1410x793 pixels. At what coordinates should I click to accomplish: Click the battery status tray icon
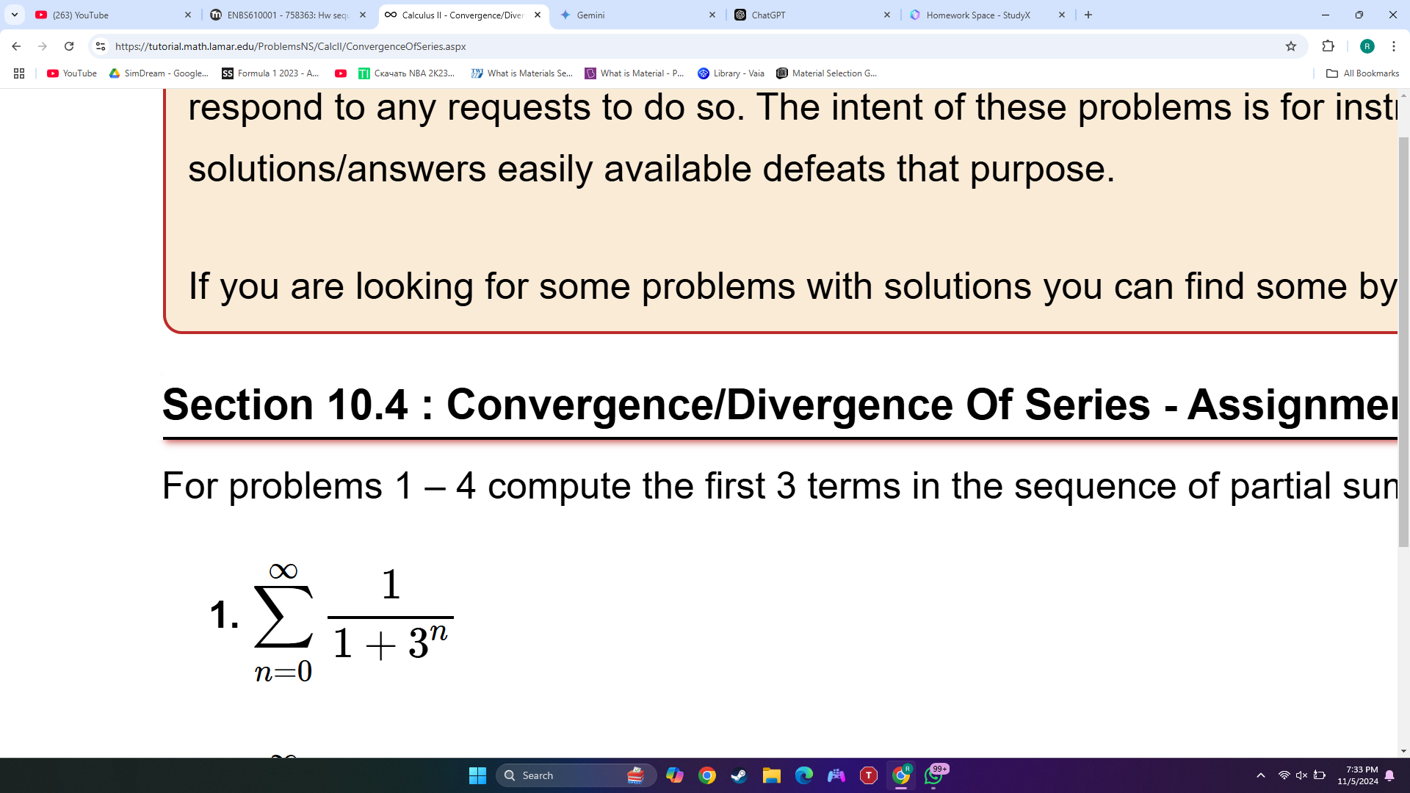[x=1320, y=775]
